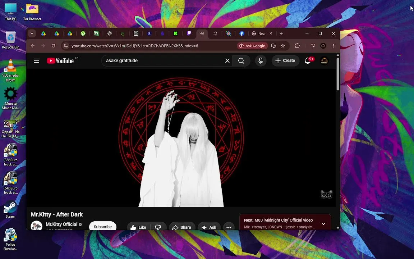
Task: Open the YouTube guide hamburger menu
Action: [x=36, y=61]
